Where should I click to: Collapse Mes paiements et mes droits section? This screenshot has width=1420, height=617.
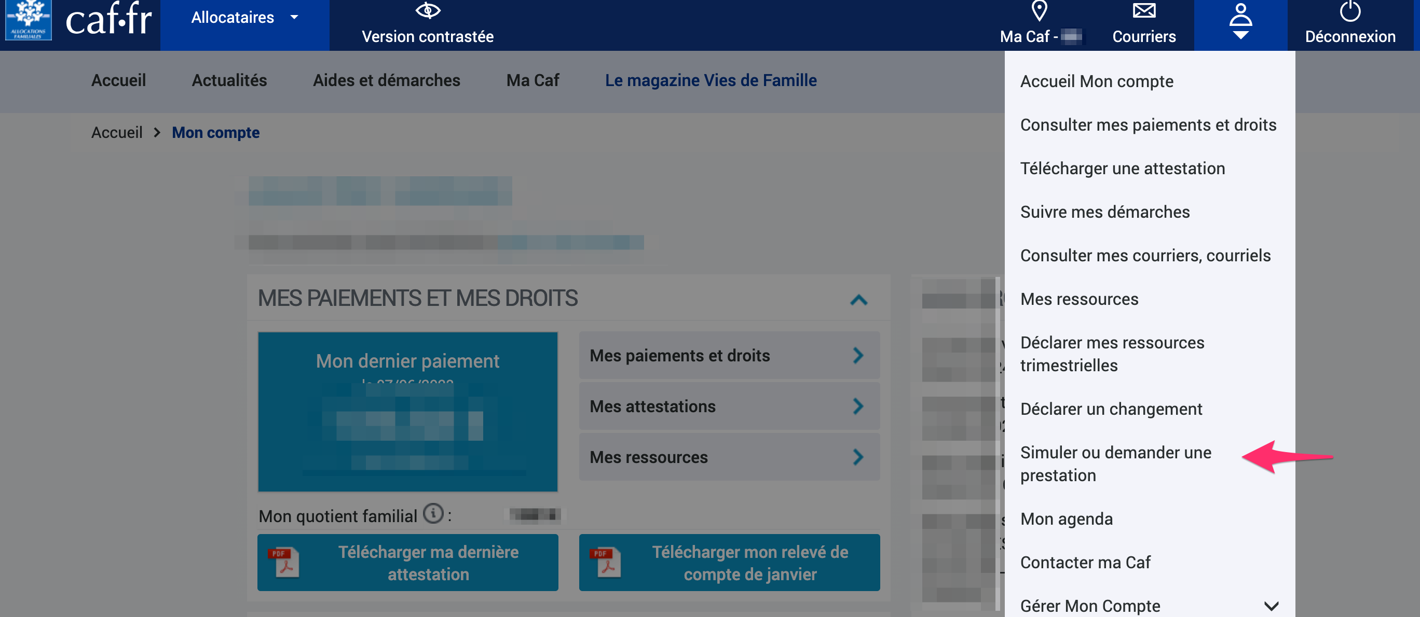tap(858, 300)
